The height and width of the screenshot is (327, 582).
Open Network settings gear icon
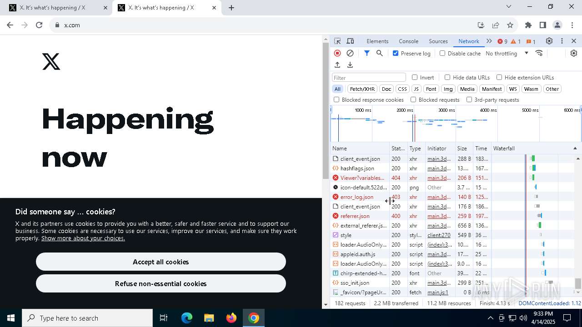pyautogui.click(x=574, y=53)
